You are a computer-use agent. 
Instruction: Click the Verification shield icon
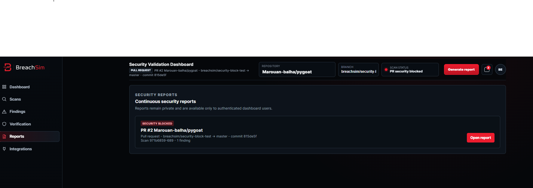4,124
